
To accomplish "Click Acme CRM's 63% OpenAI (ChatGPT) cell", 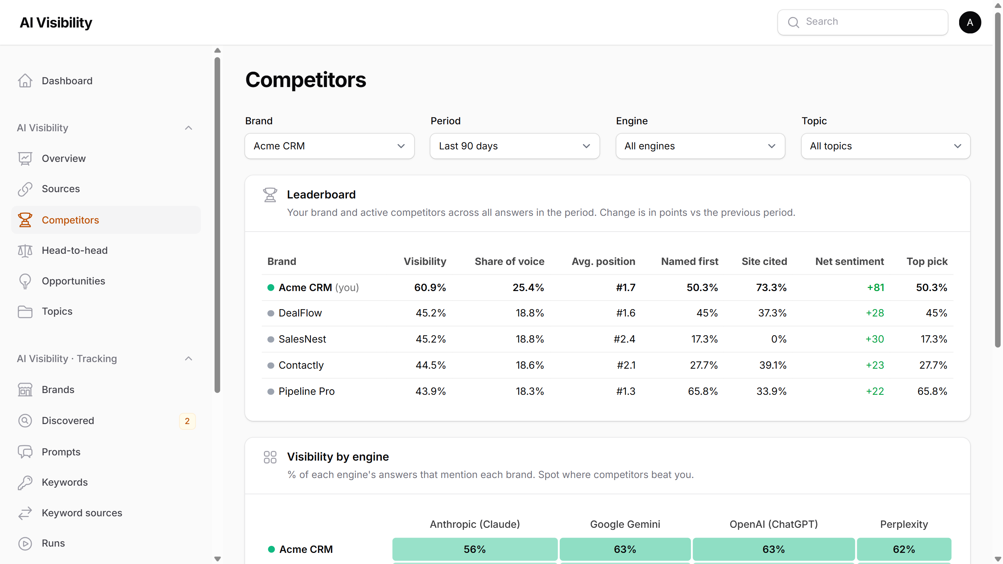I will click(773, 549).
